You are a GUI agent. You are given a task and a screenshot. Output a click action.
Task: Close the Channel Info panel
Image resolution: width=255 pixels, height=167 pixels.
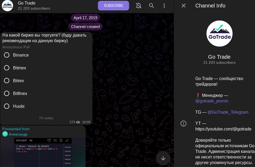coord(183,6)
